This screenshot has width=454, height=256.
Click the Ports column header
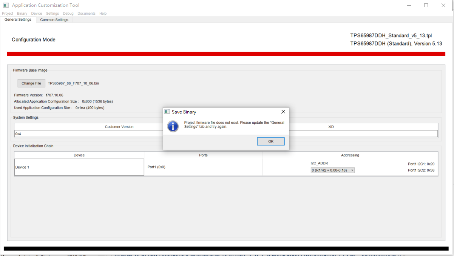coord(203,155)
